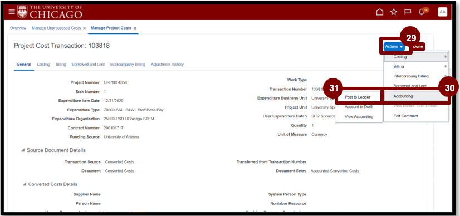The width and height of the screenshot is (460, 216).
Task: Switch to the Adjustment History tab
Action: [x=167, y=65]
